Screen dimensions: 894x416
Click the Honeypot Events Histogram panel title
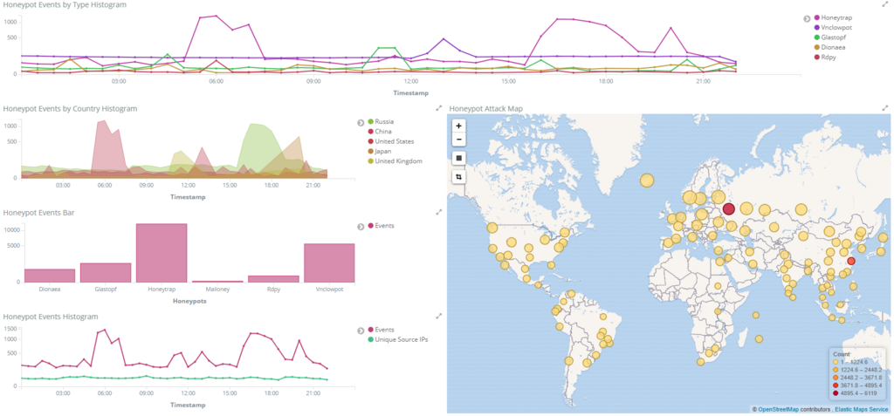pyautogui.click(x=51, y=317)
